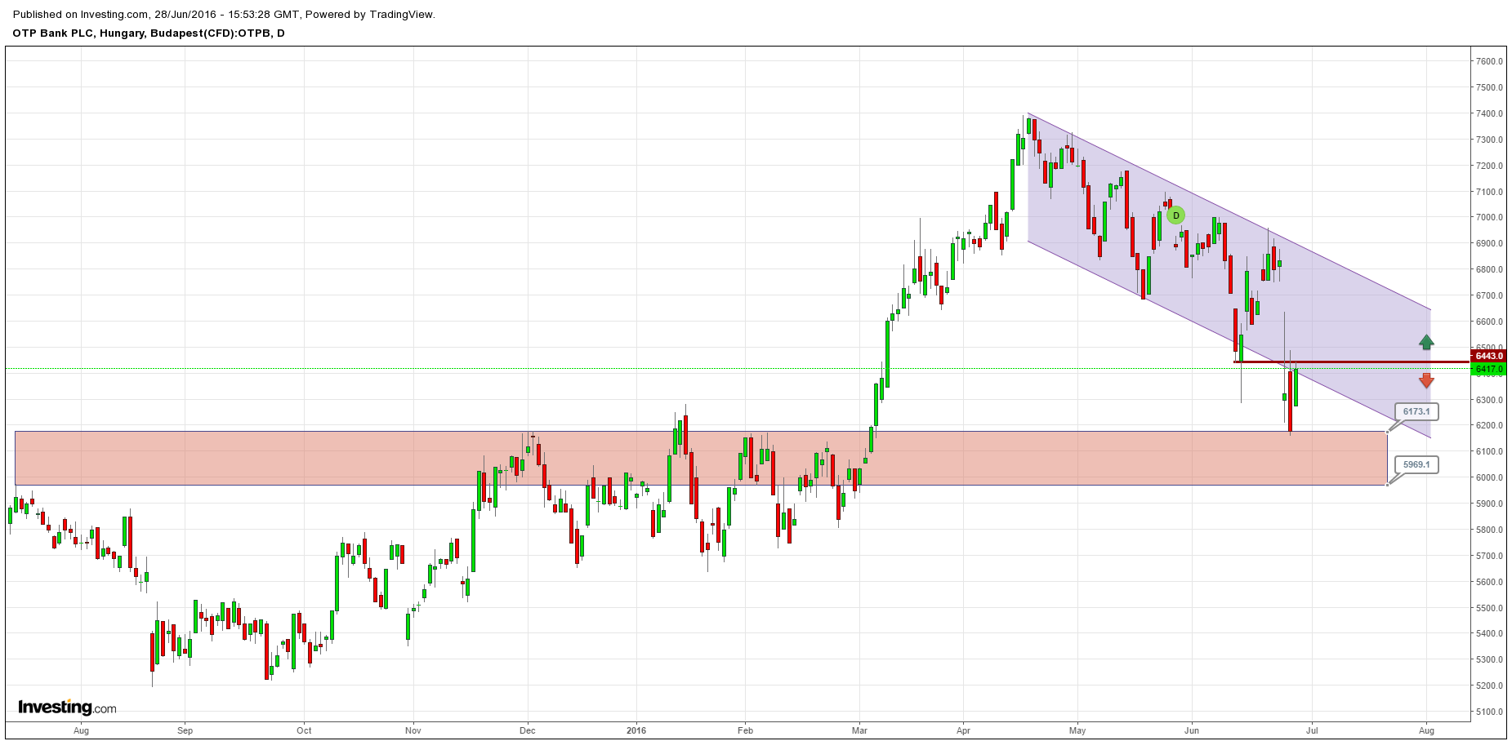
Task: Click the Mar label on time axis
Action: (x=859, y=730)
